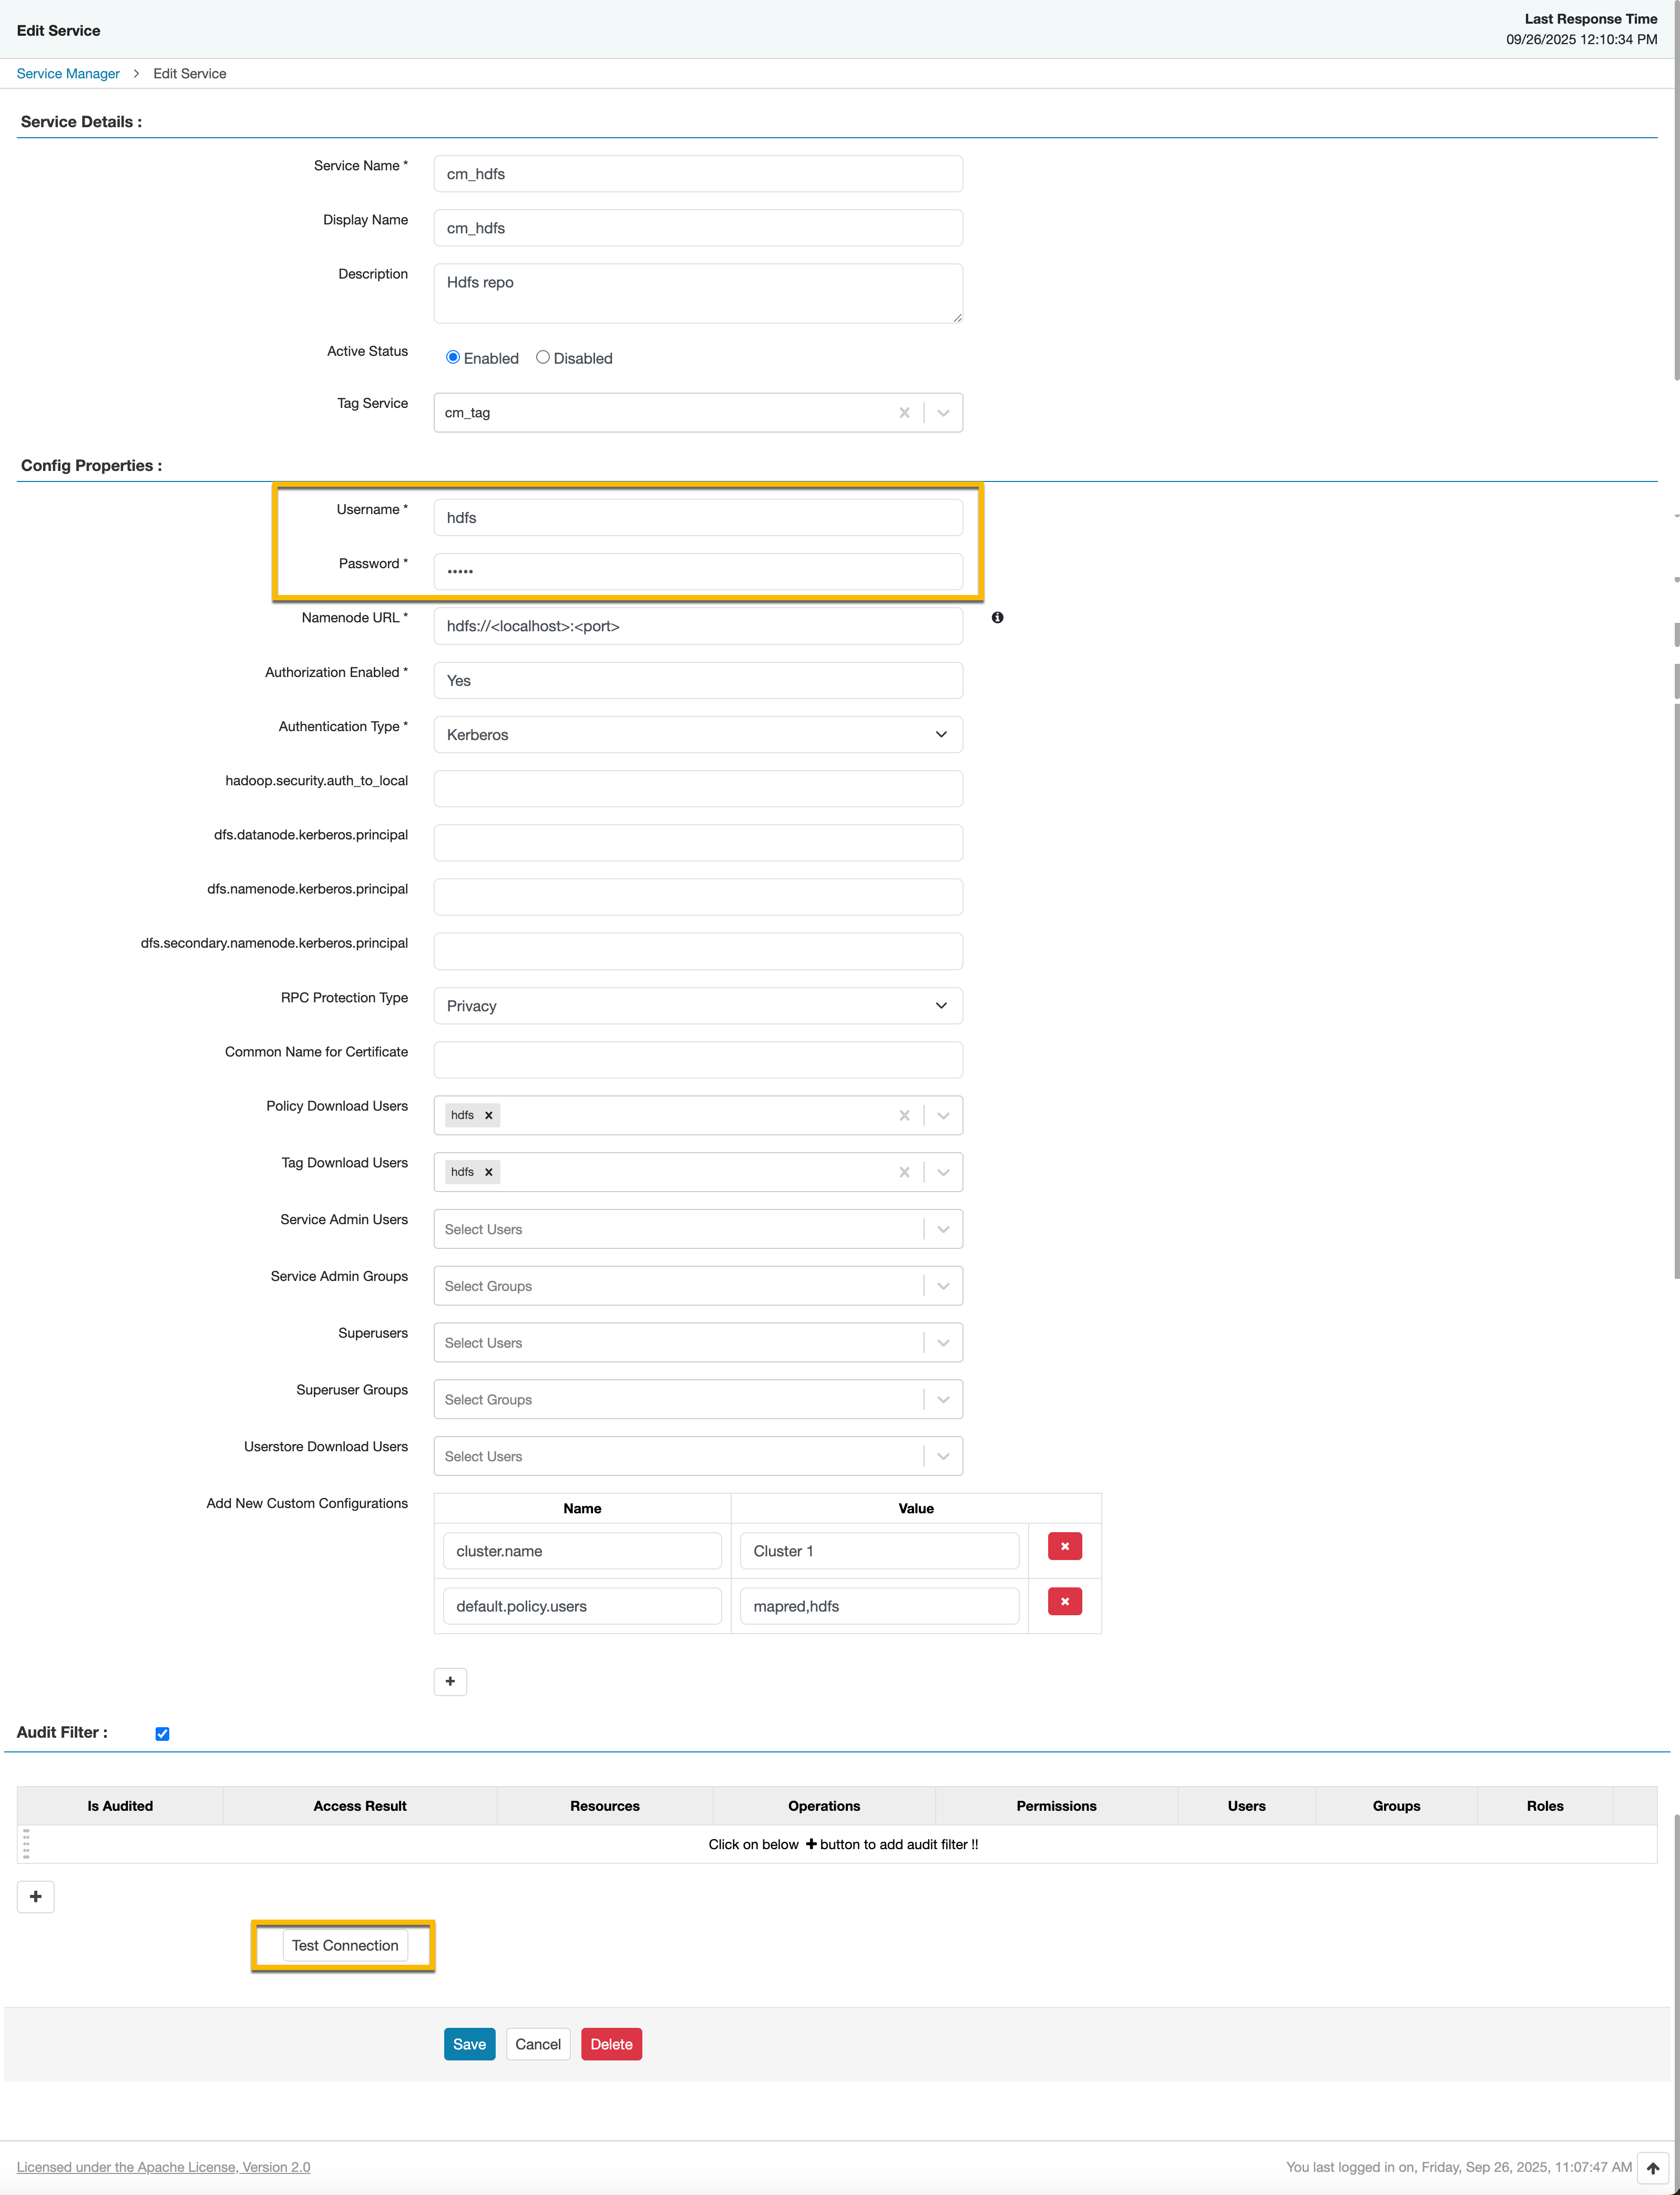This screenshot has width=1680, height=2195.
Task: Go to Service Manager breadcrumb
Action: click(68, 74)
